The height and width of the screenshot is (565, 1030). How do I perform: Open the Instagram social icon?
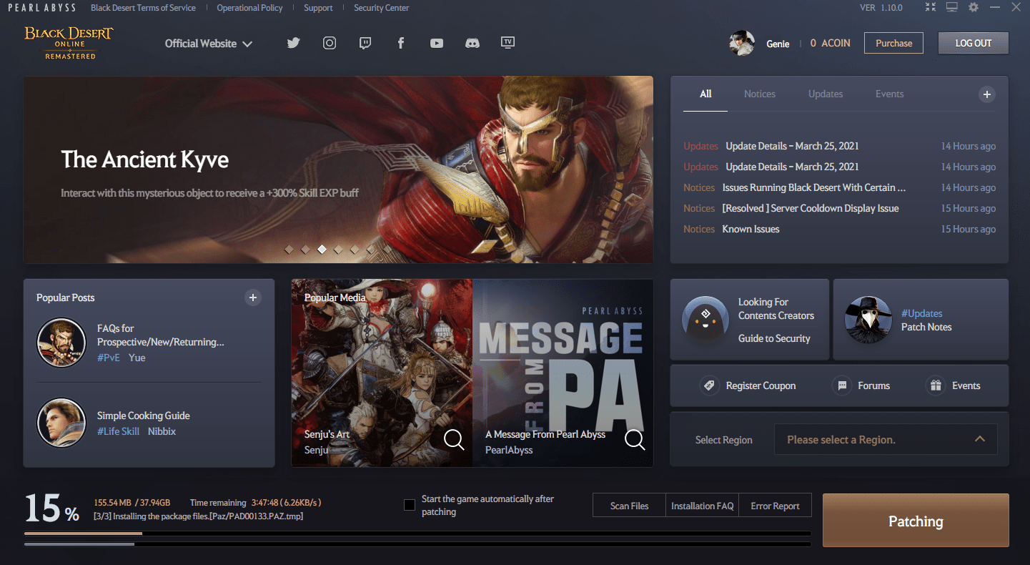coord(329,43)
